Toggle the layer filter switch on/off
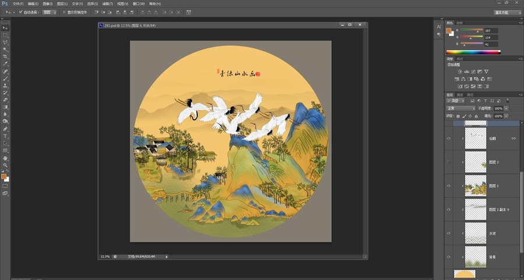This screenshot has width=524, height=280. (508, 101)
